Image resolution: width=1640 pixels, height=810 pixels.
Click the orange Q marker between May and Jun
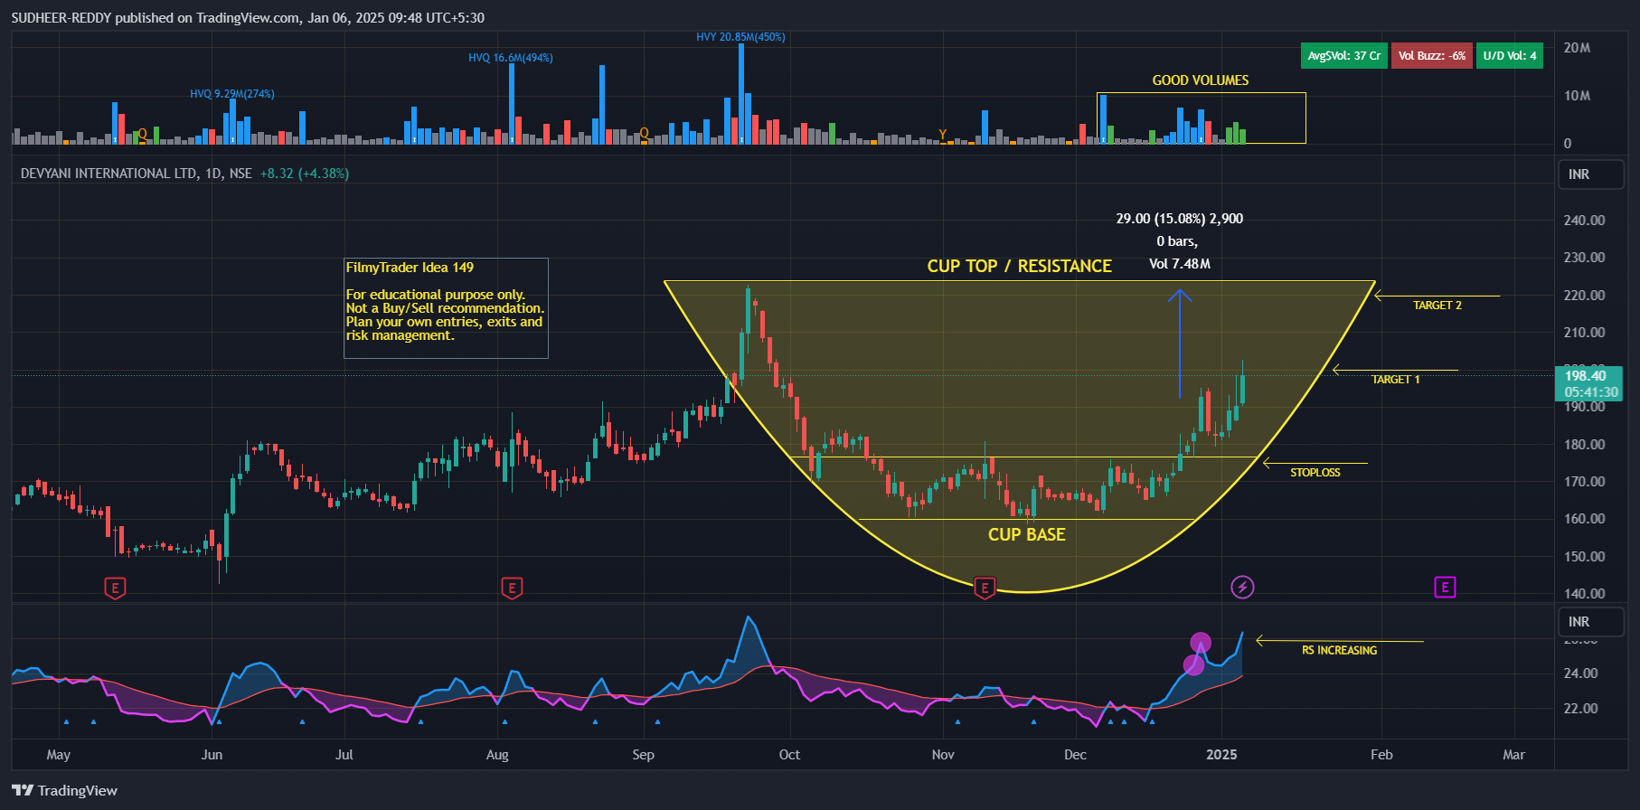[x=142, y=134]
